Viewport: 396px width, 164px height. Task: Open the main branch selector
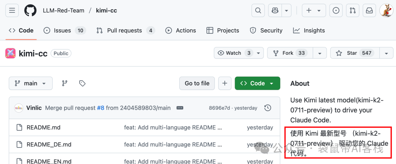point(30,83)
